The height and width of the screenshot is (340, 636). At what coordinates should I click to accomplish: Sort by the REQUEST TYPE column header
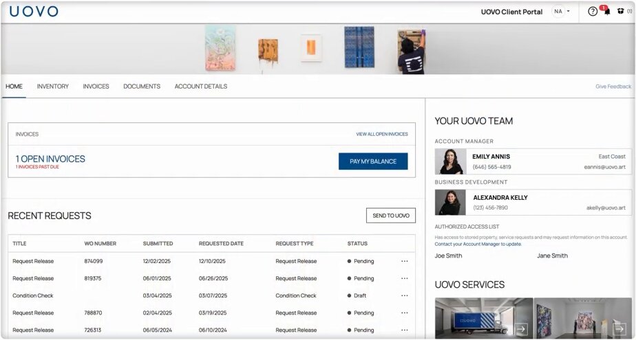tap(295, 243)
